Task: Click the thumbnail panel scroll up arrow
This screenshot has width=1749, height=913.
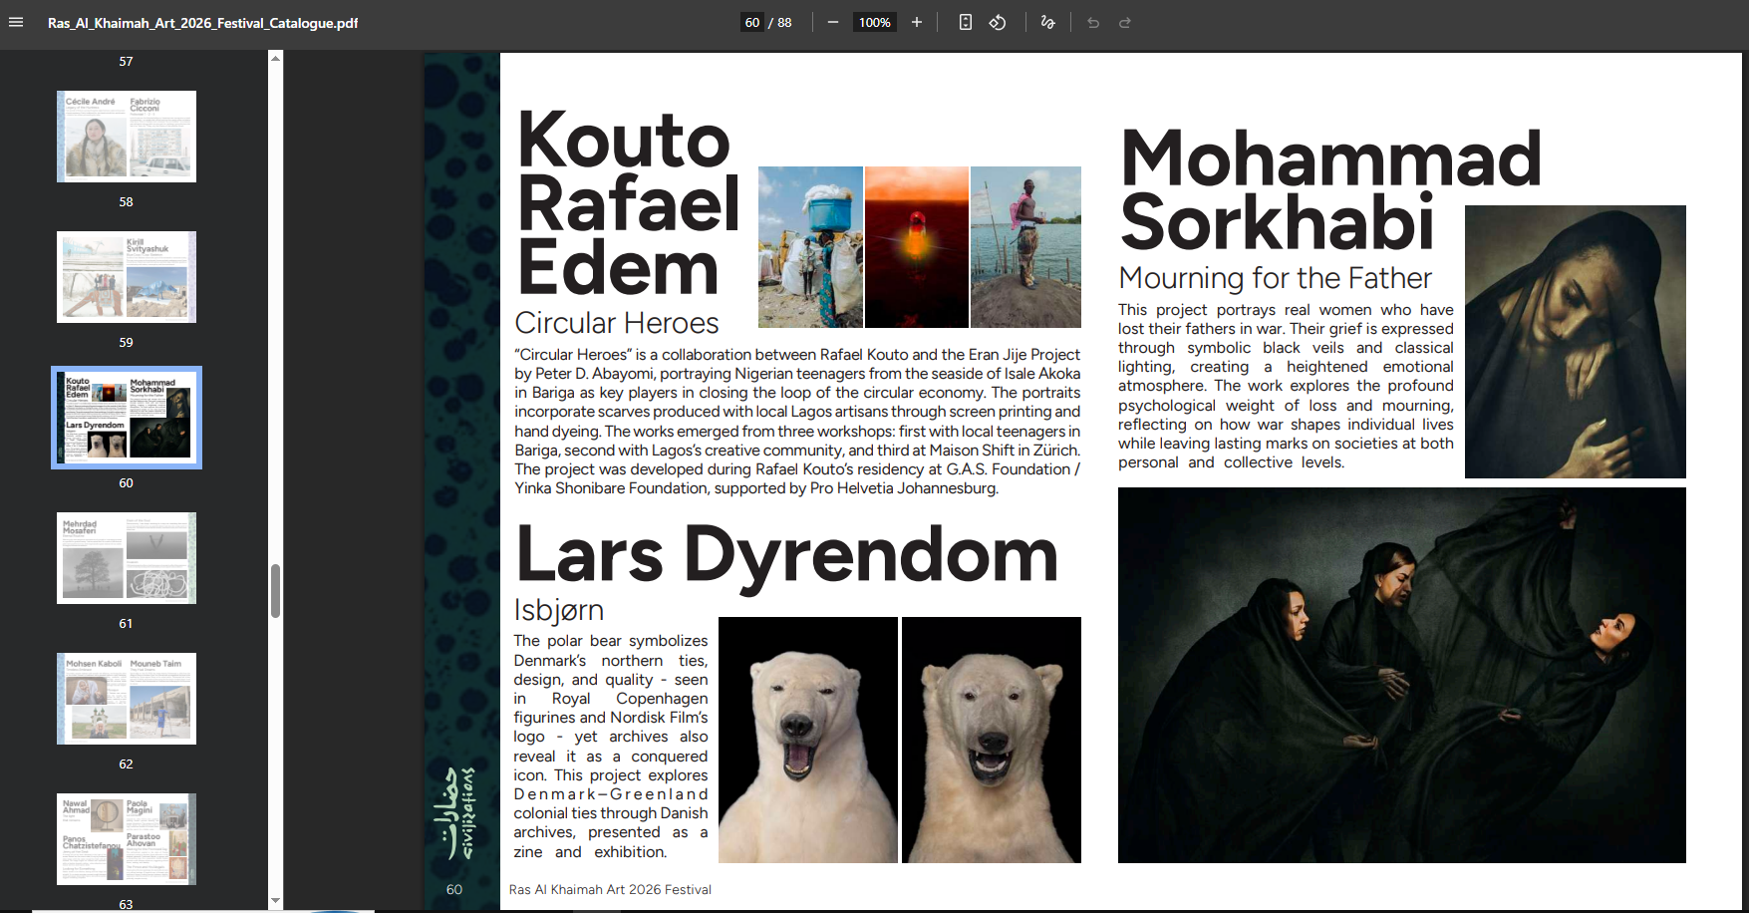Action: coord(276,58)
